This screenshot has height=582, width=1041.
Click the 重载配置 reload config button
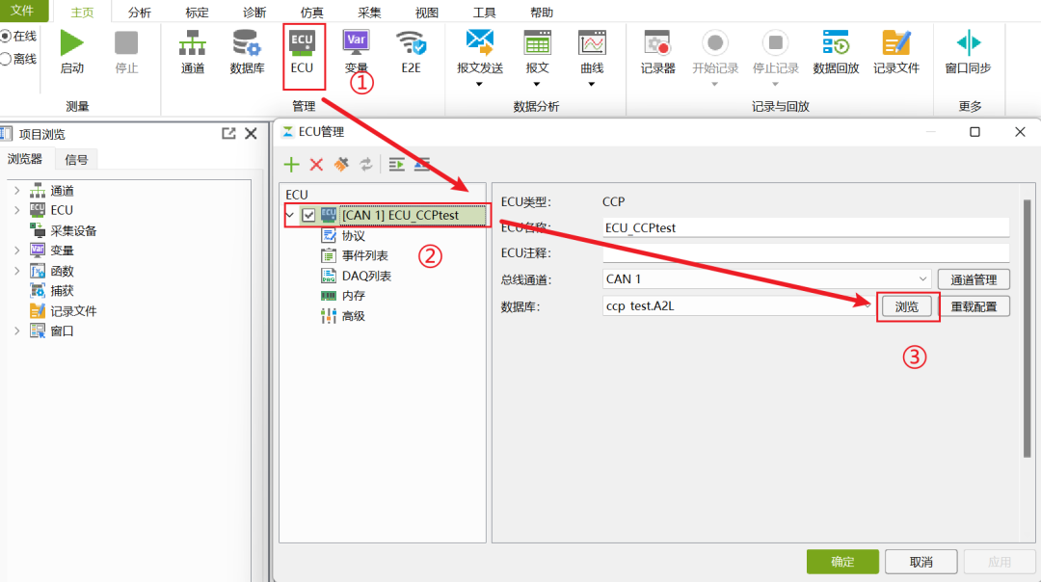[974, 306]
